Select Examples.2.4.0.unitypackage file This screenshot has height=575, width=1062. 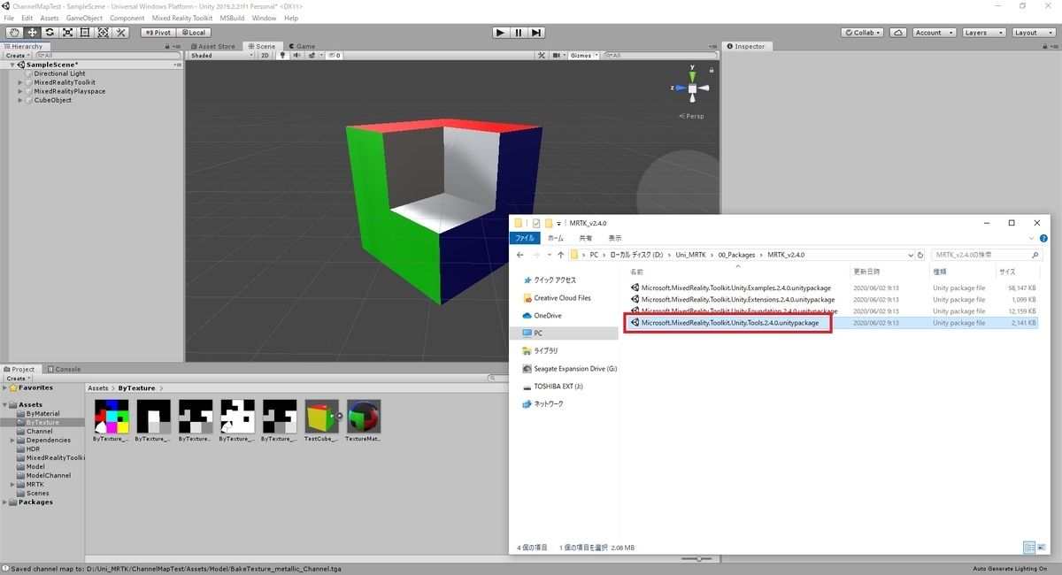(x=735, y=287)
